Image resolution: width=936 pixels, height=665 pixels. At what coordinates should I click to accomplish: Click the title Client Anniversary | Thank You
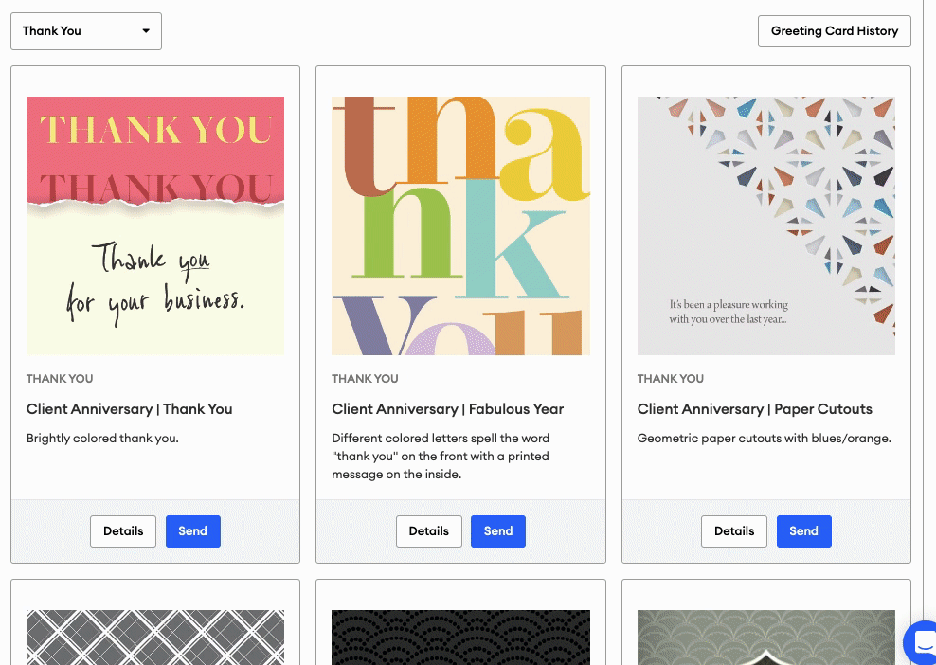point(130,409)
